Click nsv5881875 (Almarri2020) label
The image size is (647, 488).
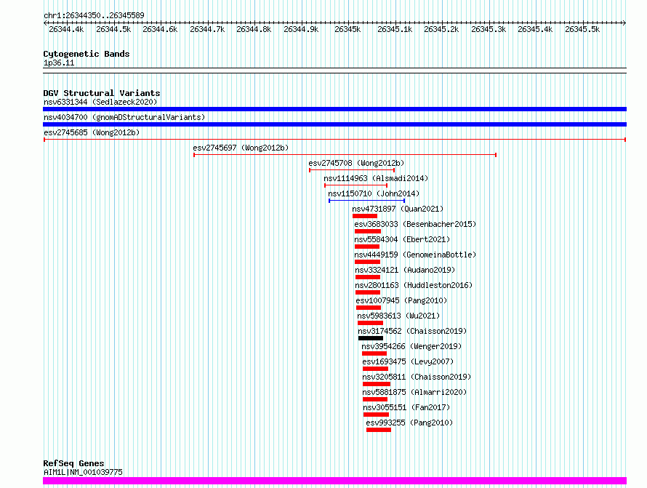point(414,392)
